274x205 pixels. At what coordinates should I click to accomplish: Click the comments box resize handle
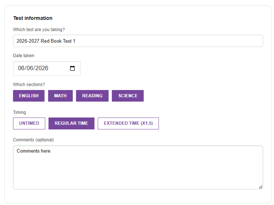[260, 187]
